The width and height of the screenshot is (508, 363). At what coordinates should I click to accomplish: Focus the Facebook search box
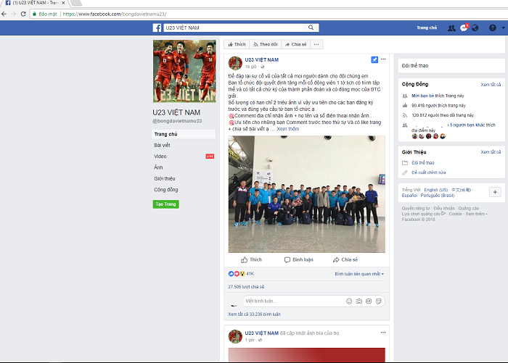click(x=234, y=28)
